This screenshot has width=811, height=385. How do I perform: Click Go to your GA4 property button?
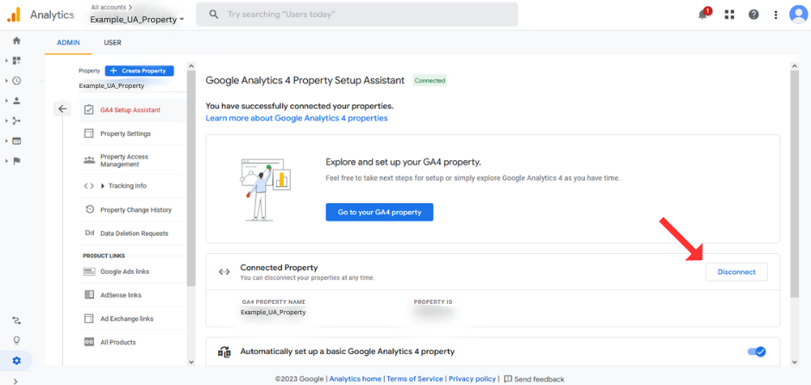(379, 212)
